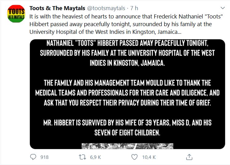The image size is (230, 165).
Task: Open the tweet via the 7 h timestamp
Action: (134, 8)
